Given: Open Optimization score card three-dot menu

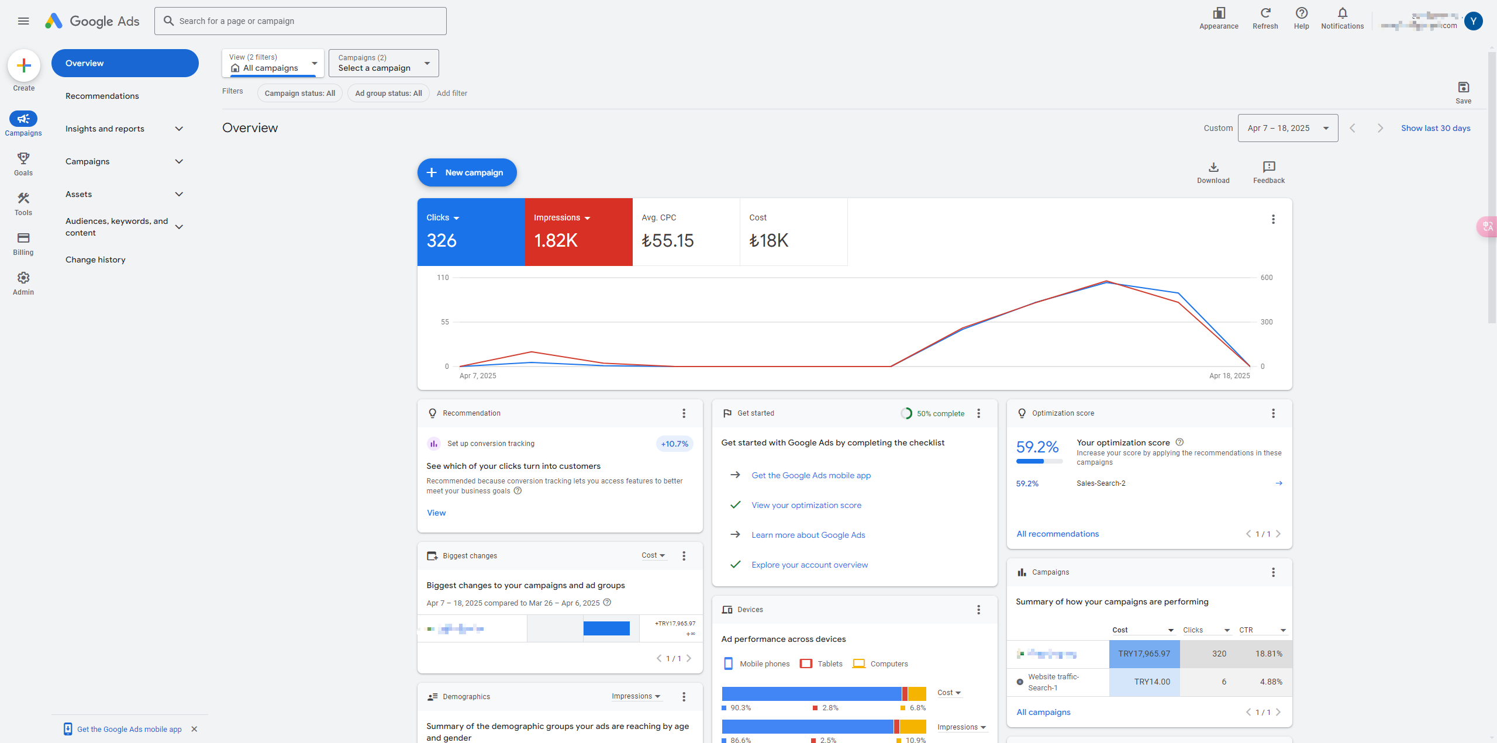Looking at the screenshot, I should [x=1273, y=413].
